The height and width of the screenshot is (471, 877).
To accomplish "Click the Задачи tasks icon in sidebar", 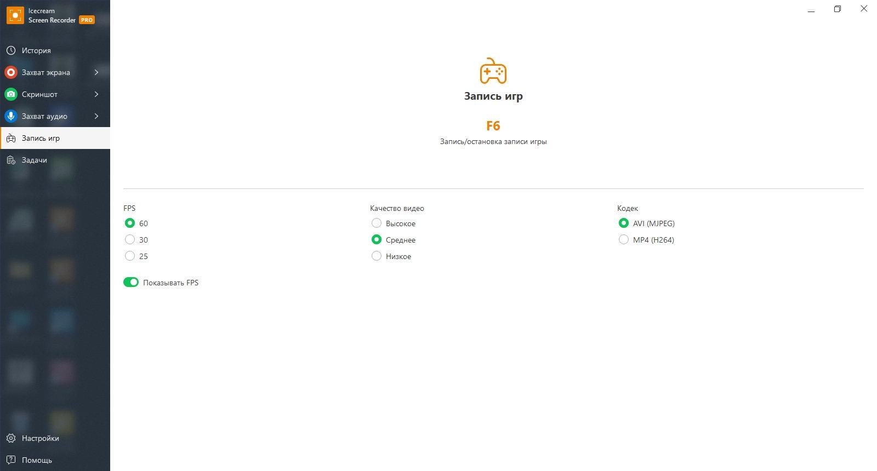I will [11, 160].
